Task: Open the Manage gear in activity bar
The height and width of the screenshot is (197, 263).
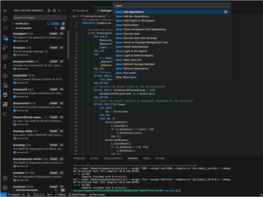Action: pyautogui.click(x=5, y=188)
